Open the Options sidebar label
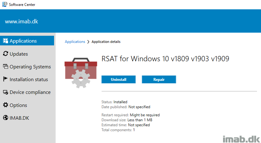This screenshot has height=143, width=261. 18,105
